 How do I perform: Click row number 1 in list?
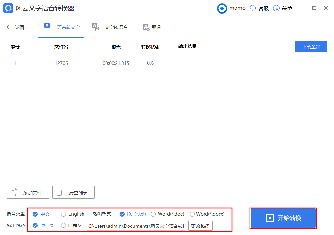tap(15, 63)
